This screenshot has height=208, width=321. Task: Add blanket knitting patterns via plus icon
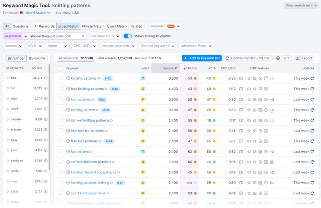68,120
